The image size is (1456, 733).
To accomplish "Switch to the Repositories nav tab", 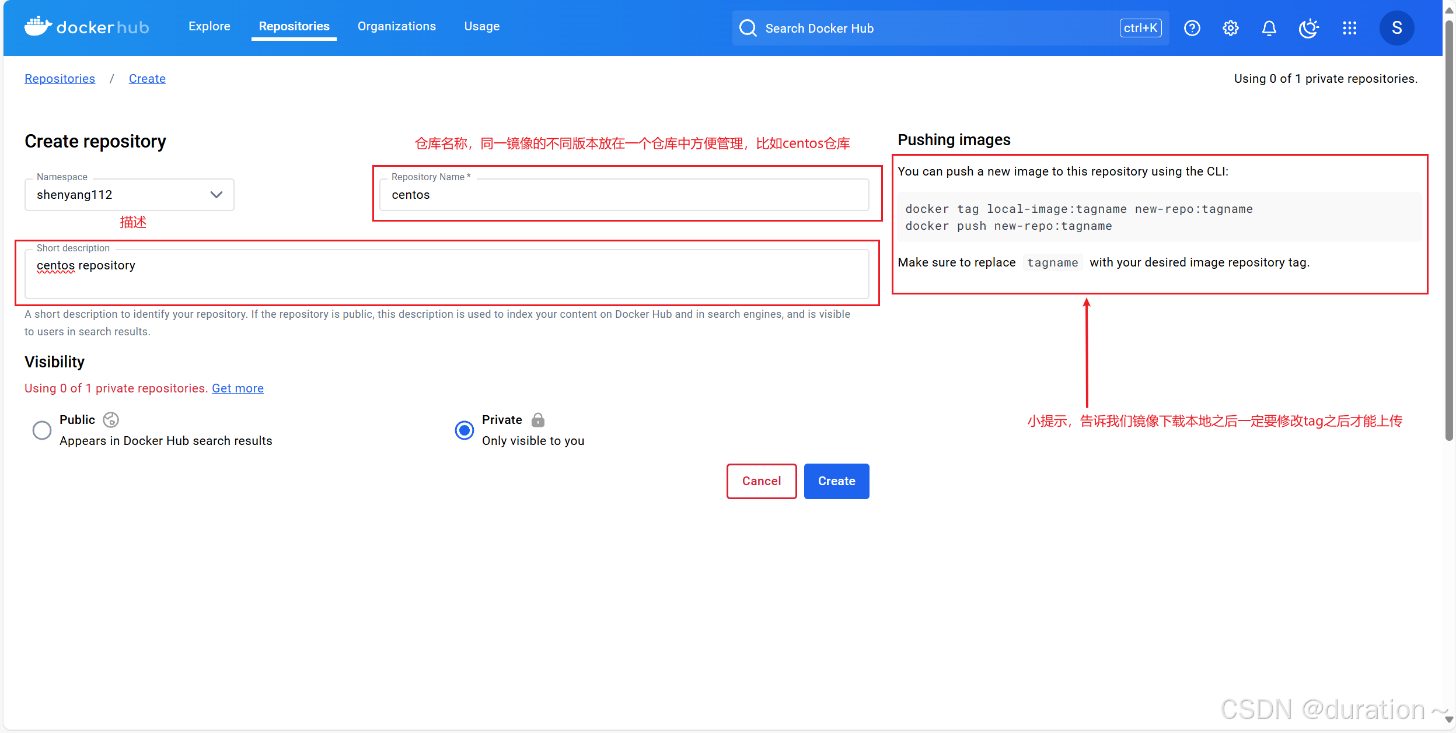I will 294,26.
